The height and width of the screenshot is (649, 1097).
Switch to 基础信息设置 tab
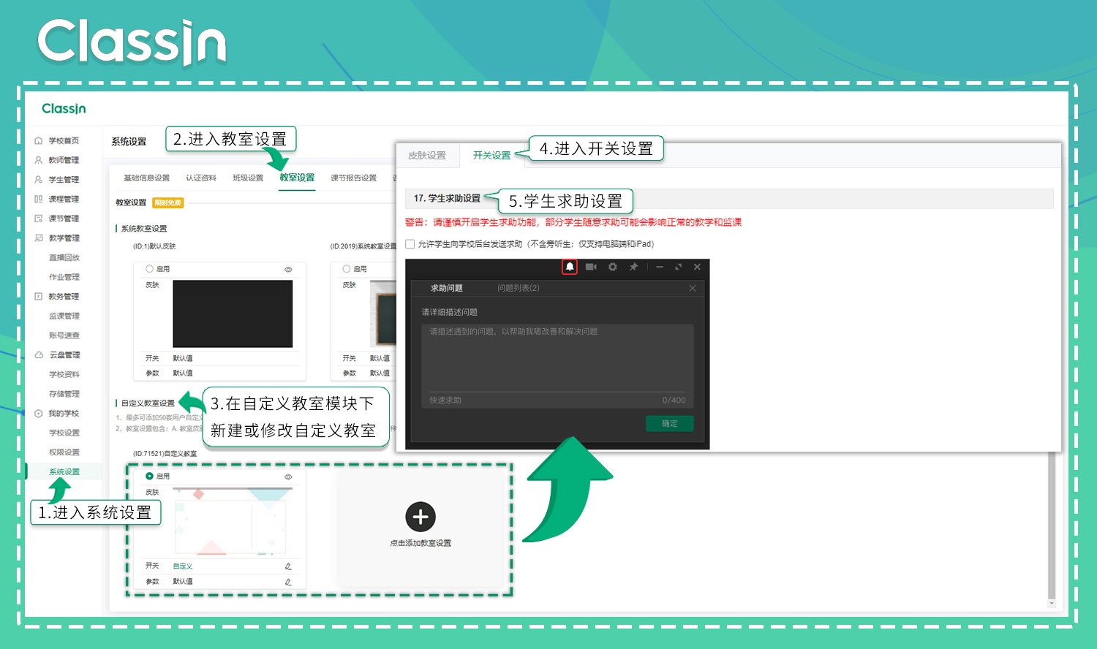click(146, 178)
